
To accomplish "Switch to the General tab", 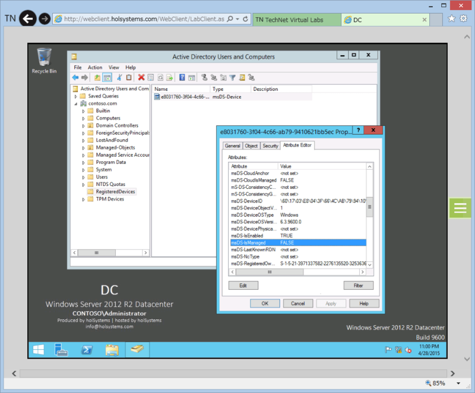I will (x=232, y=146).
